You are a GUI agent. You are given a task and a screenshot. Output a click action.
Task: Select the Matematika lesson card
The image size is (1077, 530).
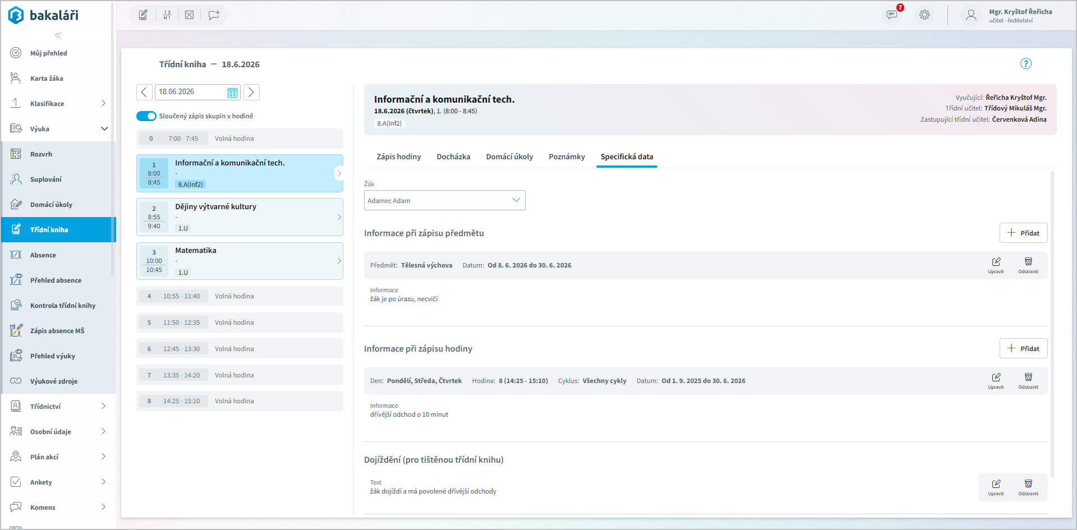[x=240, y=261]
